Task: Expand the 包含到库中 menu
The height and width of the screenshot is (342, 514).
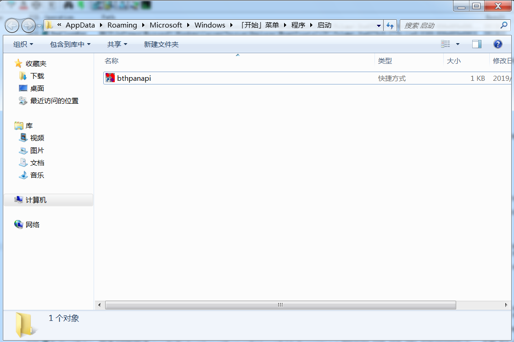Action: [70, 44]
